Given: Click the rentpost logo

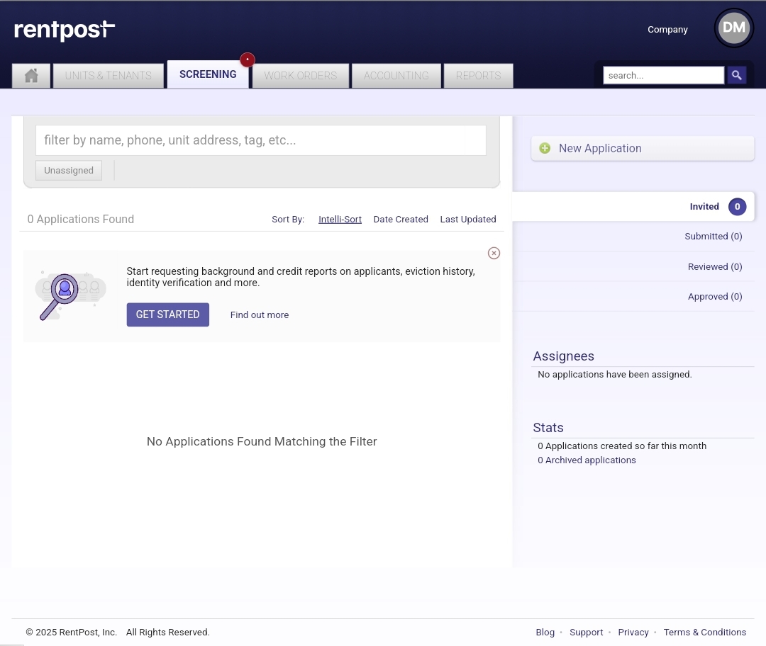Looking at the screenshot, I should point(65,30).
